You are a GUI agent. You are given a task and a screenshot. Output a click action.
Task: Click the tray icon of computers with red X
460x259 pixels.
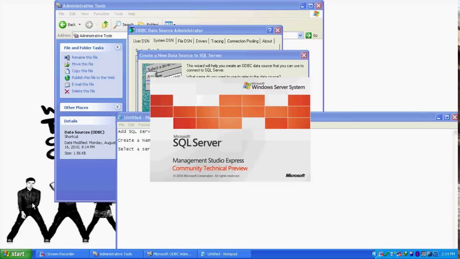(x=399, y=254)
